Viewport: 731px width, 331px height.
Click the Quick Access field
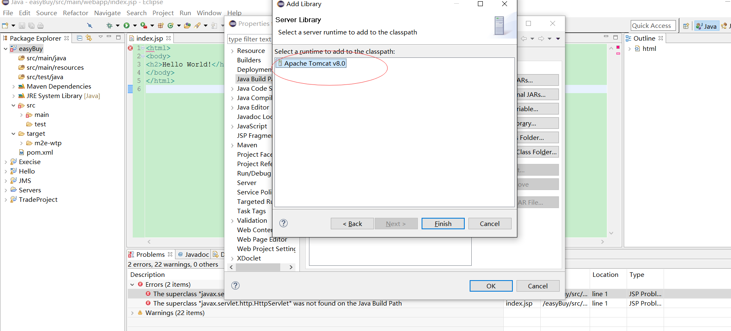click(653, 26)
